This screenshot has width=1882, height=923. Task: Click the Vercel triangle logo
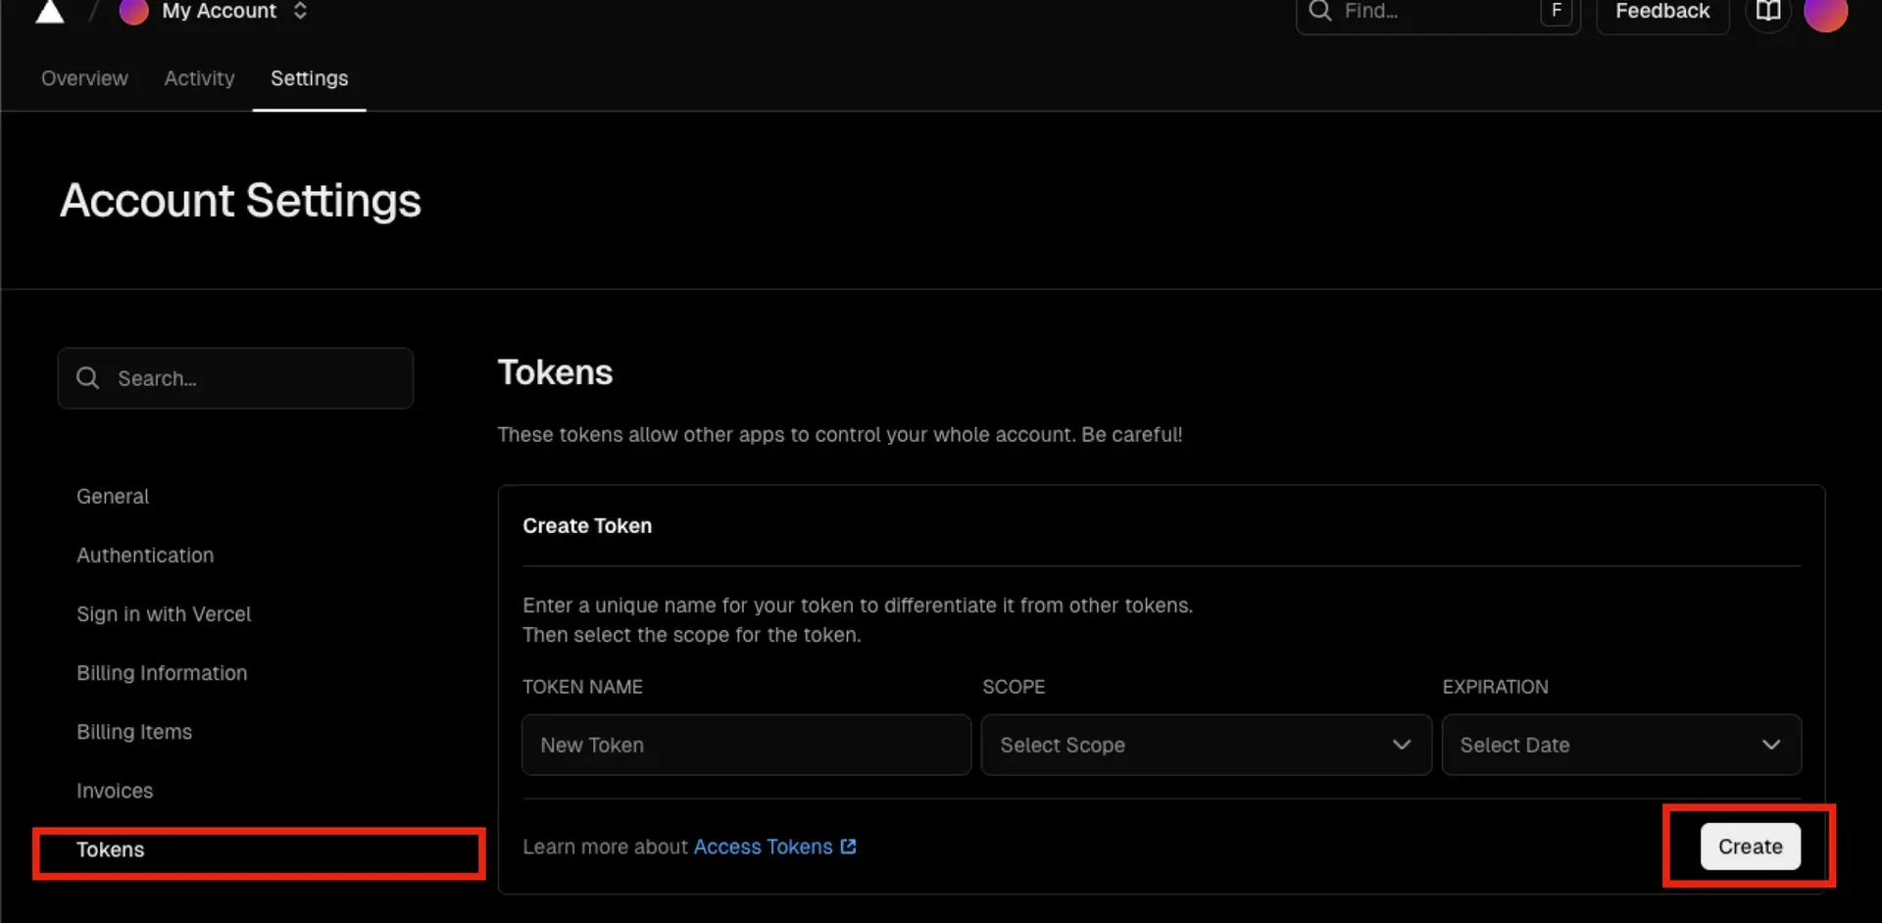click(49, 12)
